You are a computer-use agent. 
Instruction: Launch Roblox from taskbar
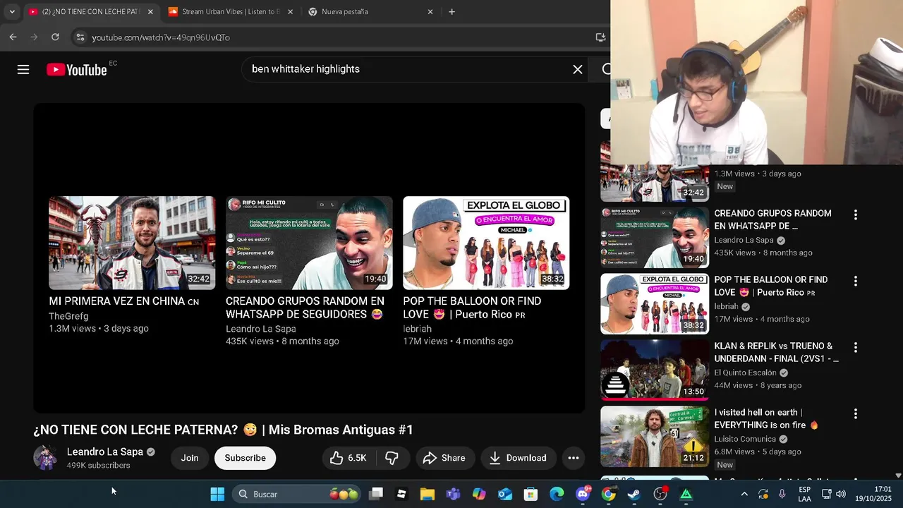(x=401, y=494)
